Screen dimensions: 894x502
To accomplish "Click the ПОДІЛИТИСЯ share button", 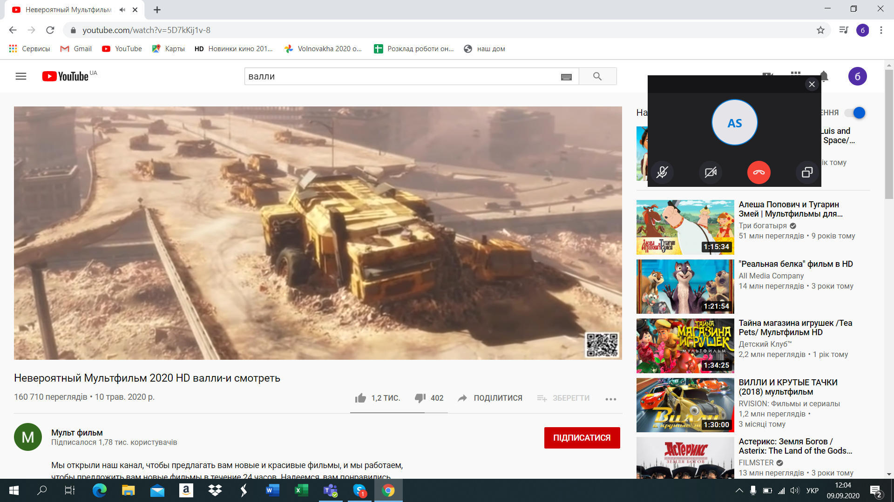I will click(x=490, y=398).
